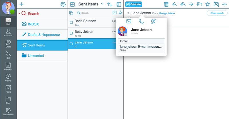229x119 pixels.
Task: Filter starred messages in the list
Action: pyautogui.click(x=120, y=13)
